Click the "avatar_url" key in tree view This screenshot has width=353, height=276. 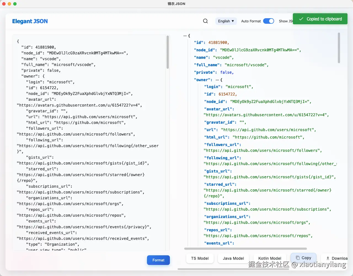(219, 109)
